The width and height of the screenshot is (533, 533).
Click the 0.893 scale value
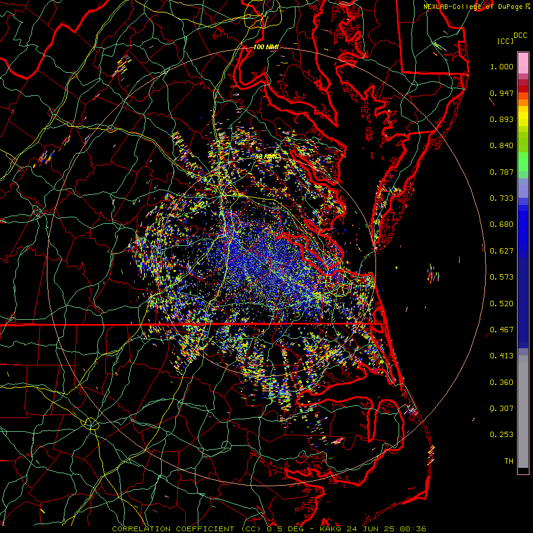[502, 119]
